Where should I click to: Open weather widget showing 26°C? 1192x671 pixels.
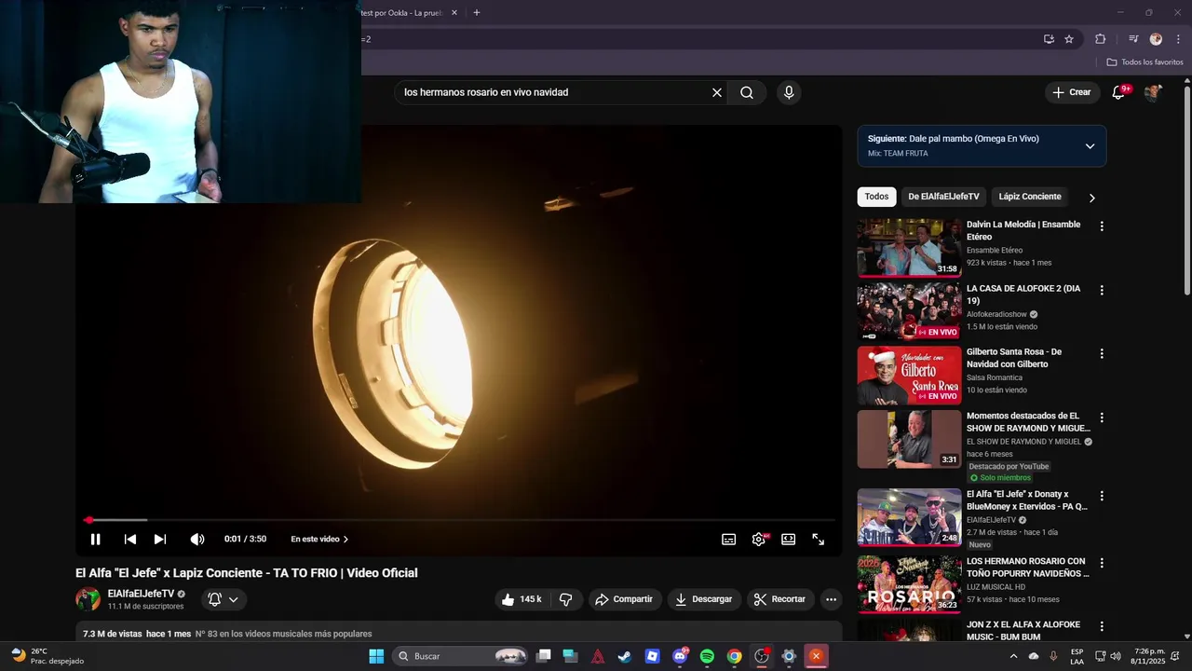pyautogui.click(x=47, y=656)
